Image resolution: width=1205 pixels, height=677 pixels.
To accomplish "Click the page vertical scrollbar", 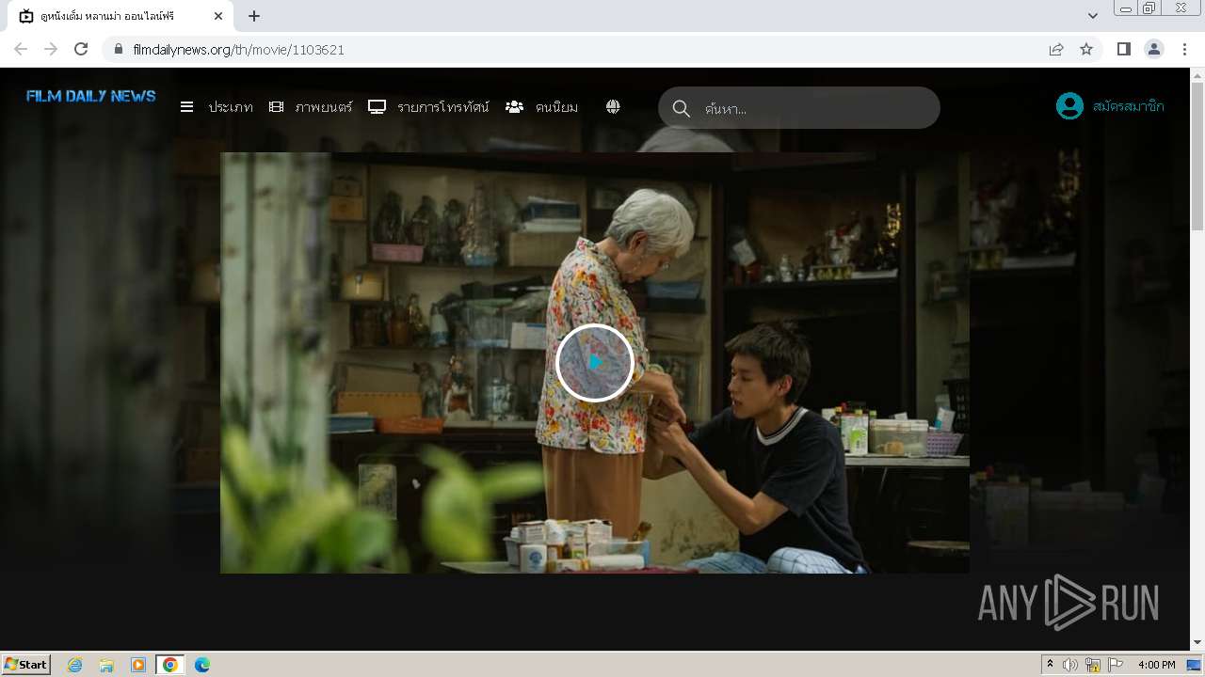I will [x=1197, y=155].
